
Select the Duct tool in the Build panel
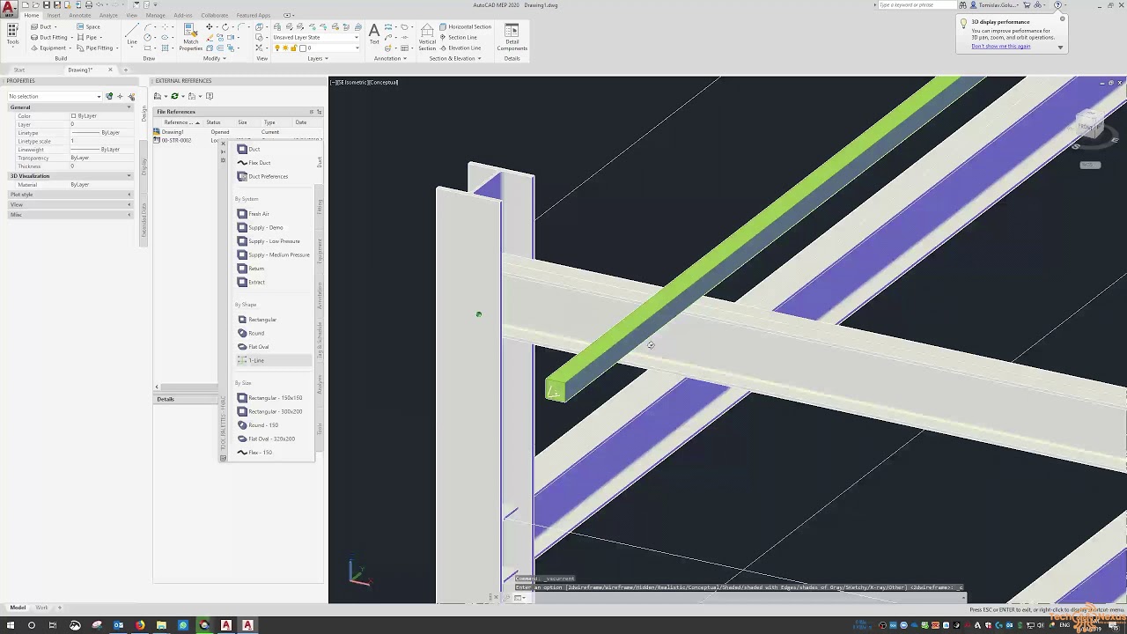(x=41, y=26)
